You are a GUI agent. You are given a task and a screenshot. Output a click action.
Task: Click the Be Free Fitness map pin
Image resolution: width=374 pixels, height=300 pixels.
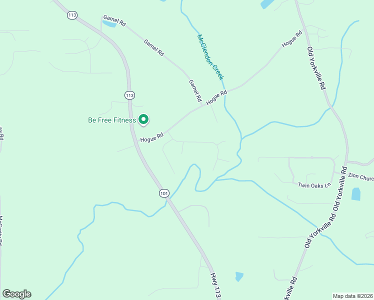pos(143,119)
